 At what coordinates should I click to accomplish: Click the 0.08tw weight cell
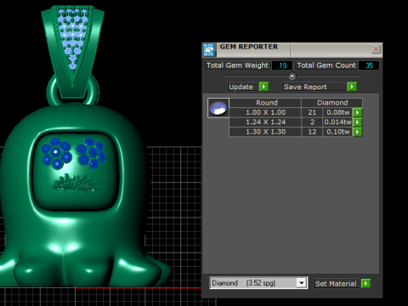337,112
